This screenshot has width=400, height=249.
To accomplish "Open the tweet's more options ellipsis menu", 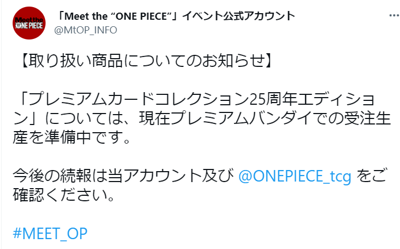I will pyautogui.click(x=395, y=16).
